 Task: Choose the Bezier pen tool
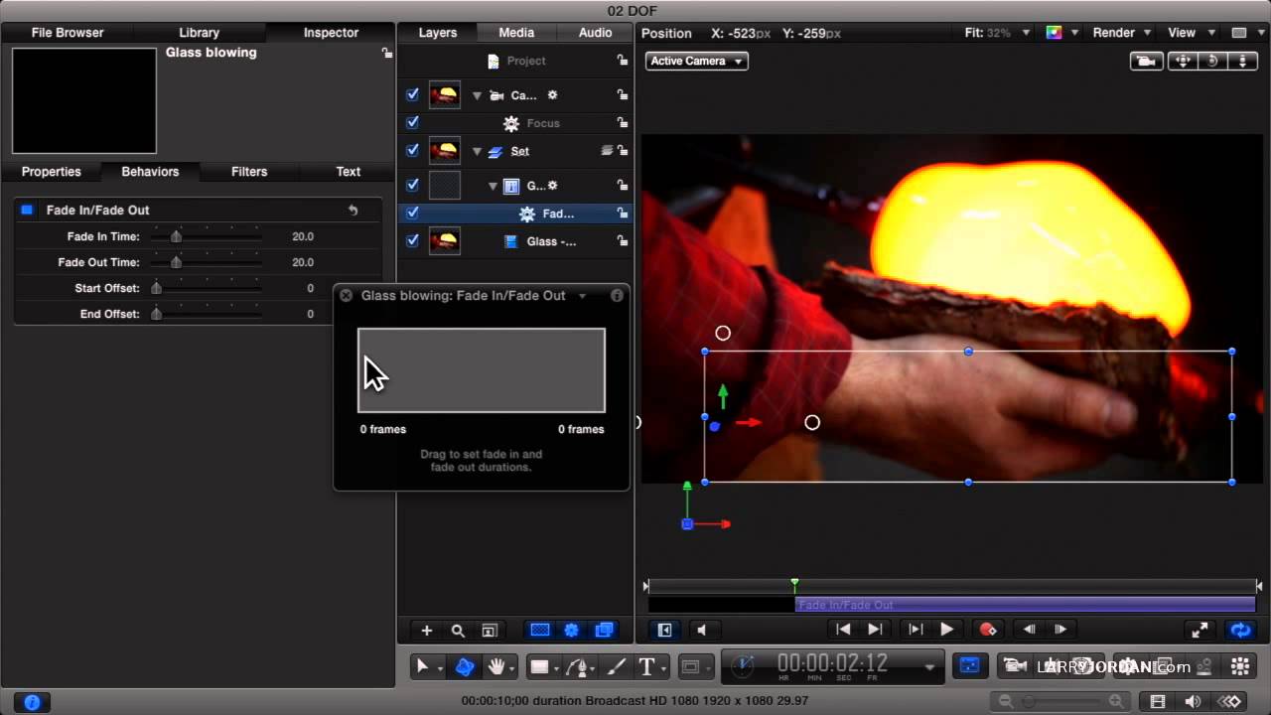580,666
